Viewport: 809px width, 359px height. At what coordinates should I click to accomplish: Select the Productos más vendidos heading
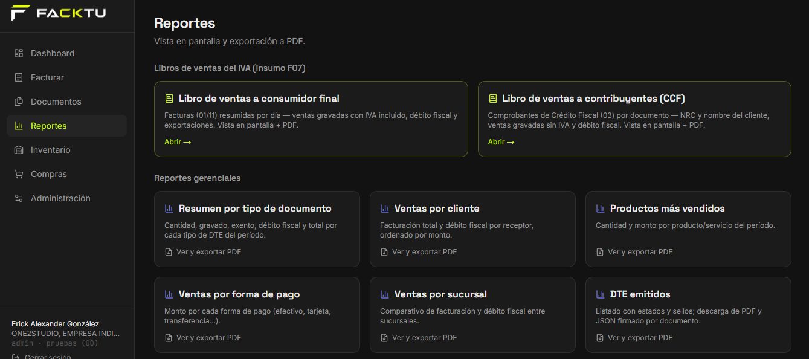(x=668, y=209)
